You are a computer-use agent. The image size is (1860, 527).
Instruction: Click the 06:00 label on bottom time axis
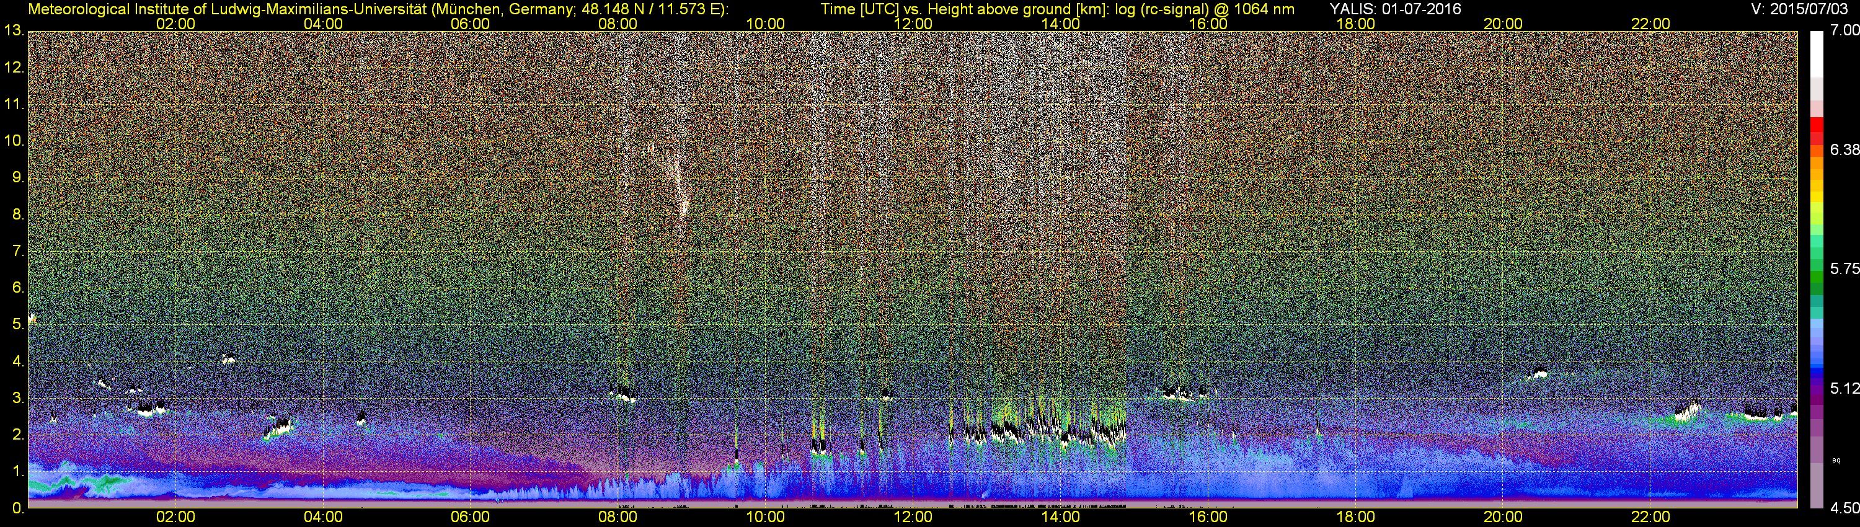click(470, 518)
